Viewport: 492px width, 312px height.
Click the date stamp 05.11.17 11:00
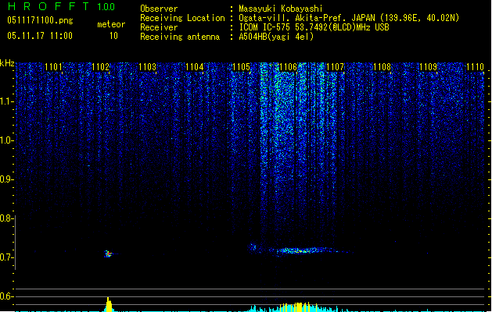coord(40,36)
